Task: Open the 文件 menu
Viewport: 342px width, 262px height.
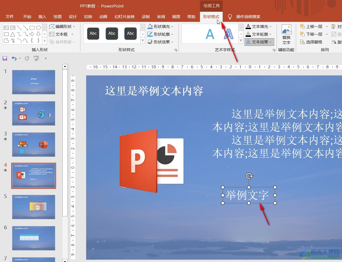Action: [x=10, y=17]
